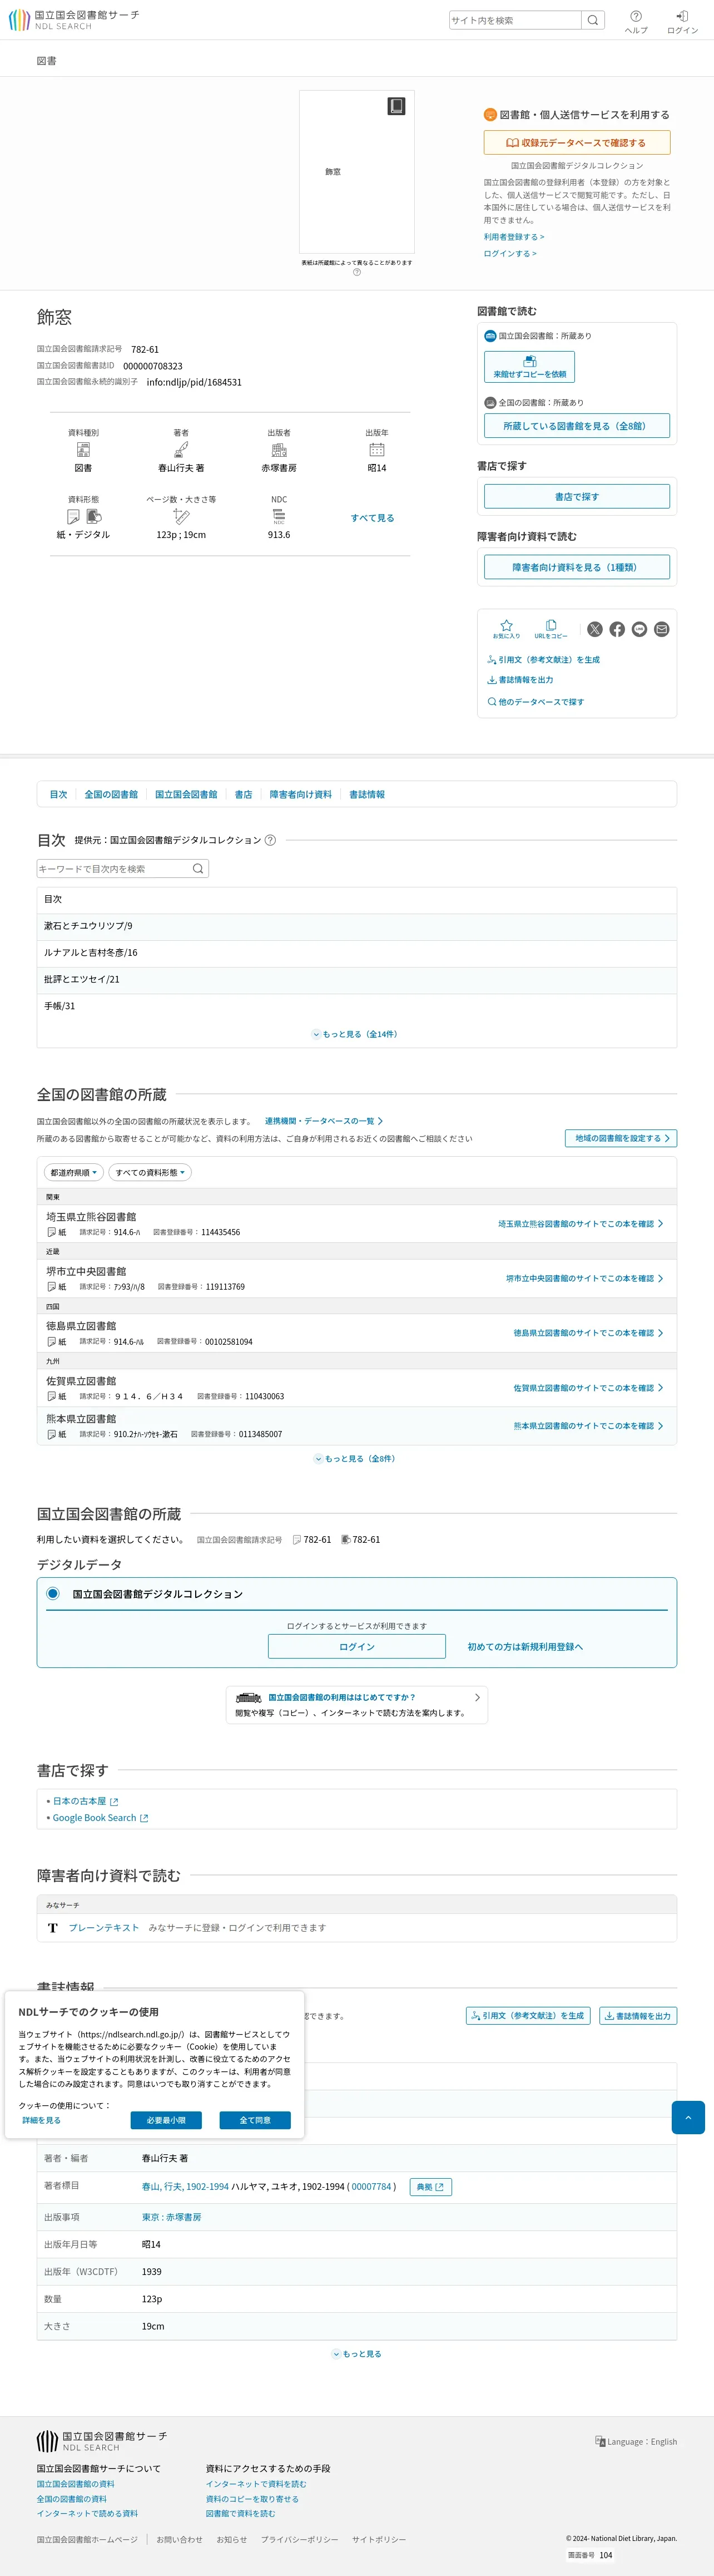The width and height of the screenshot is (714, 2576).
Task: Click 所蔵している図書館を見る（全8館）button
Action: coord(577,426)
